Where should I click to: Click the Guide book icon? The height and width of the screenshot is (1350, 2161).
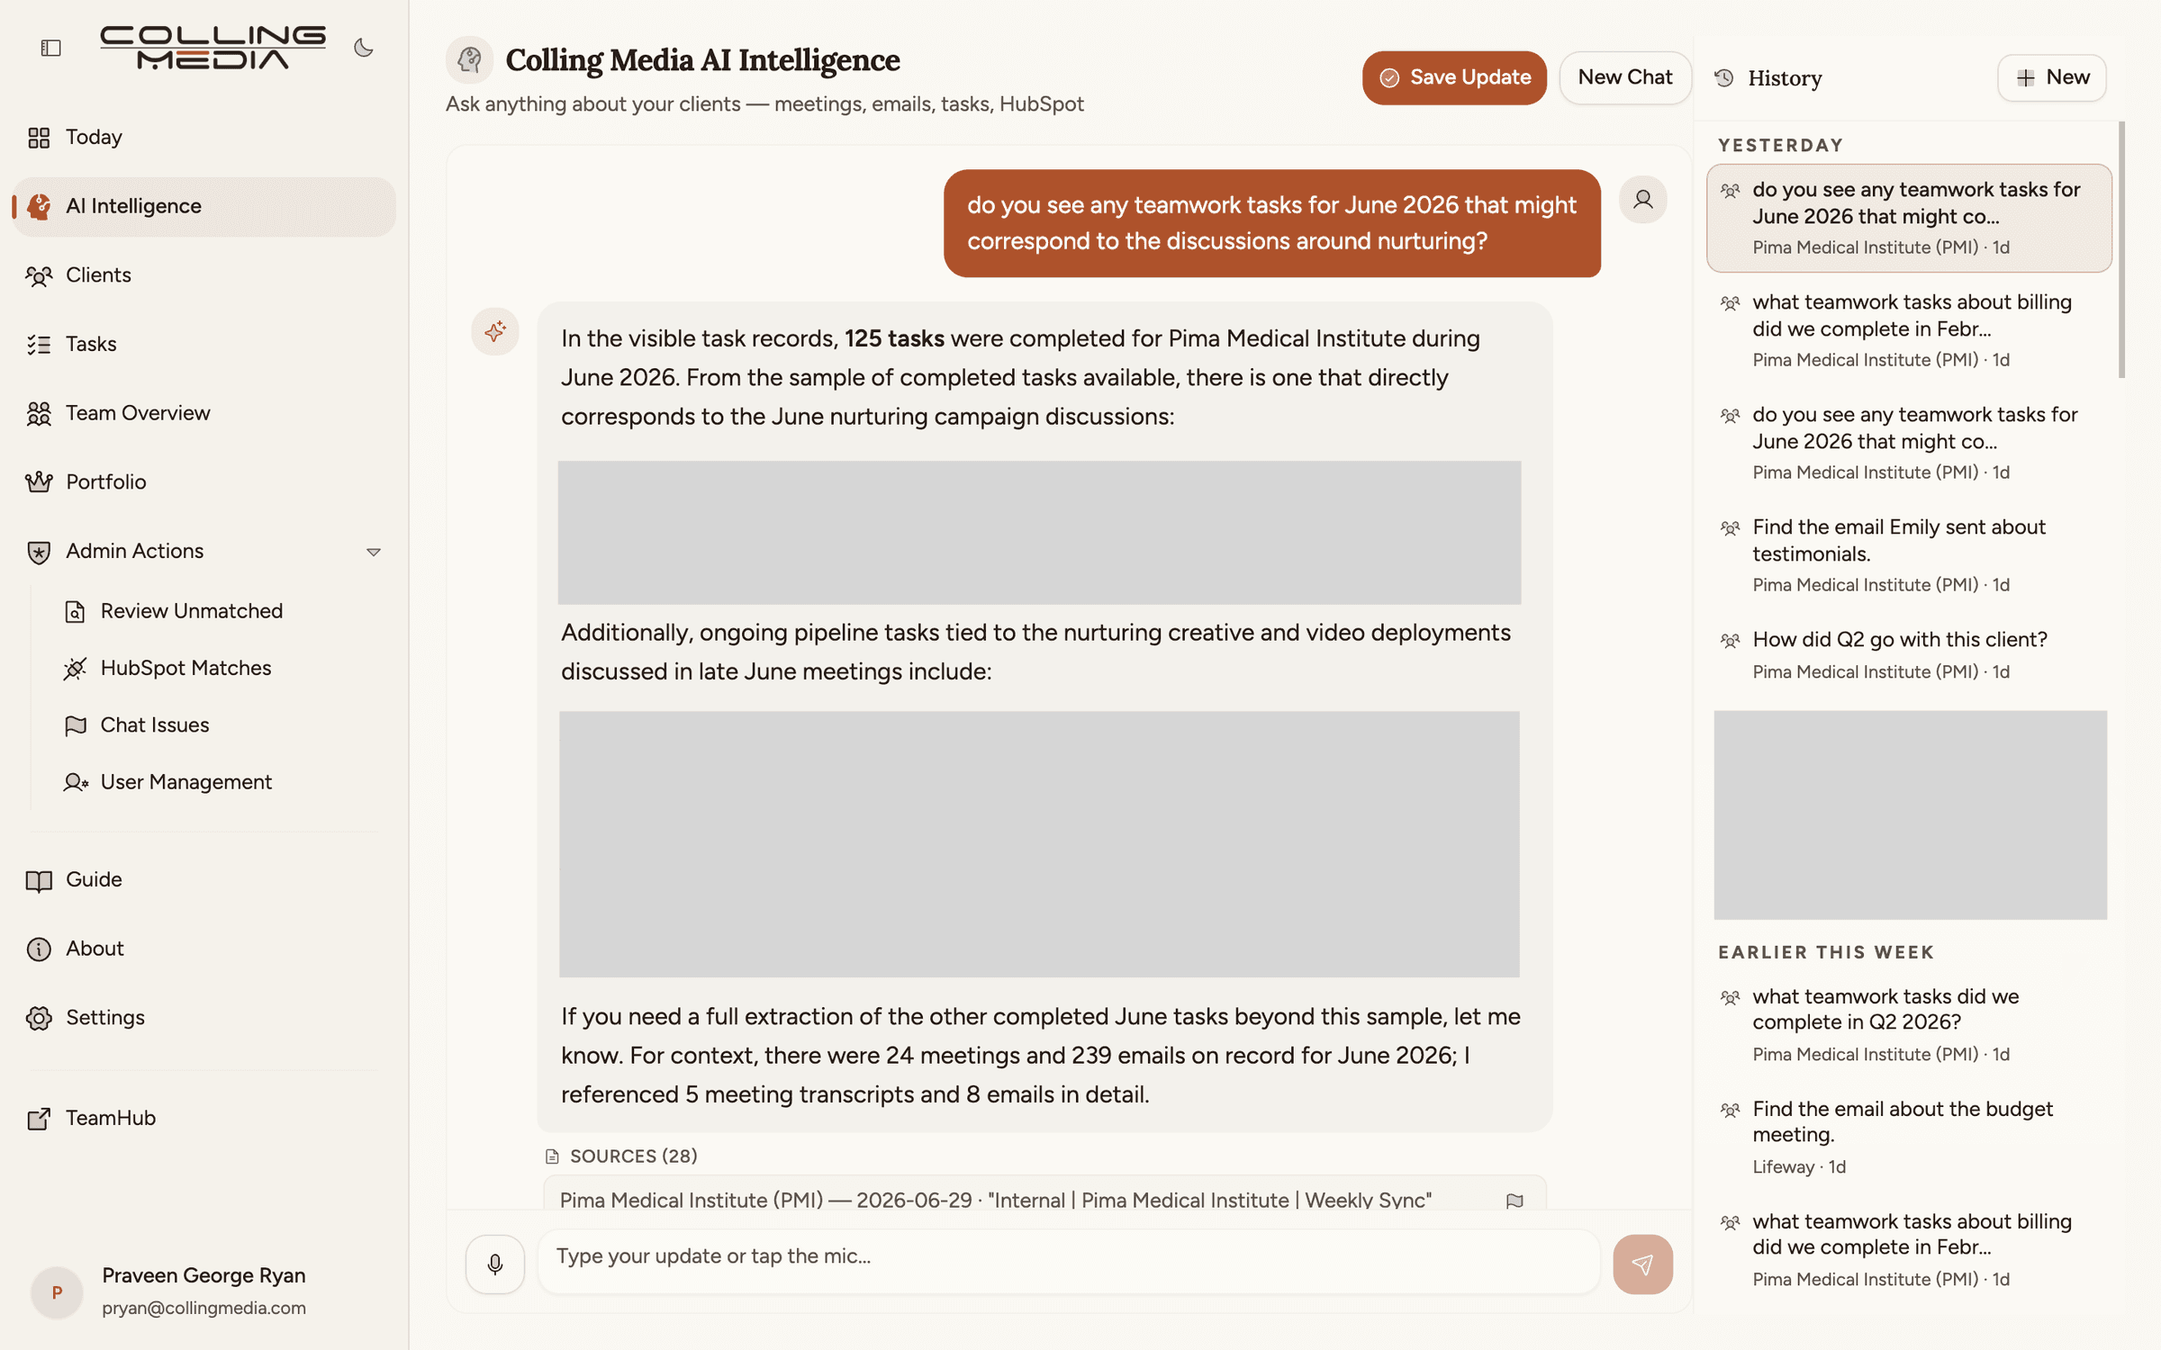pos(39,880)
